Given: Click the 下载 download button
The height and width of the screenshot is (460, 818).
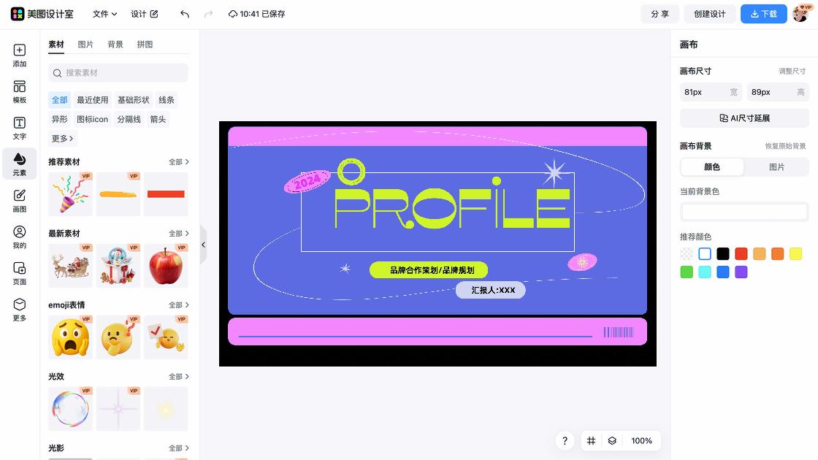Looking at the screenshot, I should tap(764, 14).
